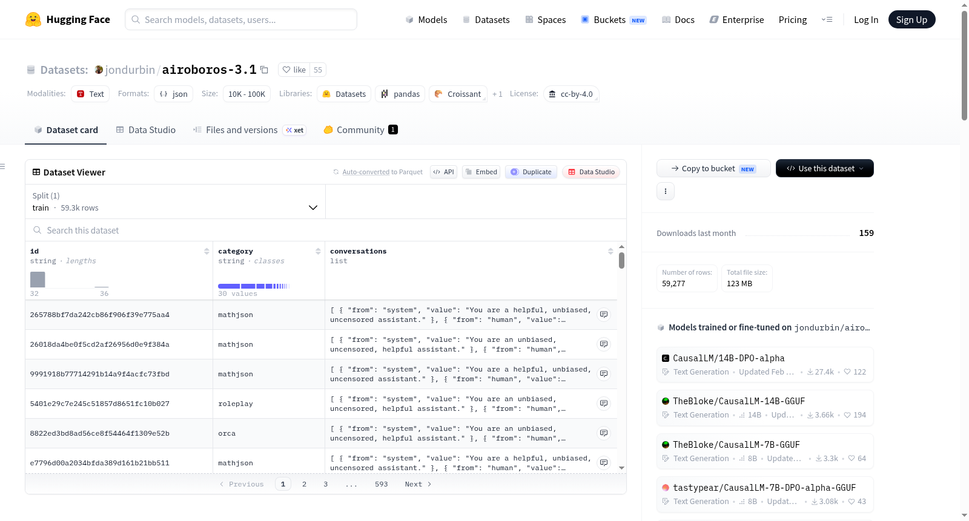Open the Pricing page
Image resolution: width=969 pixels, height=521 pixels.
pos(792,19)
